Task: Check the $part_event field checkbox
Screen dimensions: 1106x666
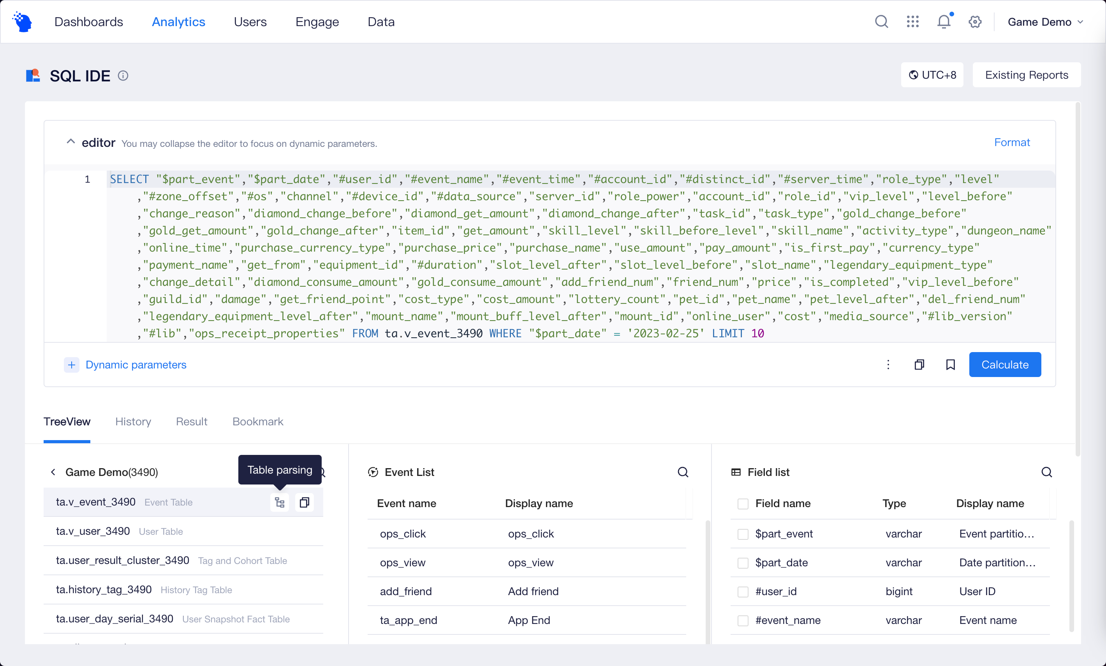Action: [x=743, y=534]
